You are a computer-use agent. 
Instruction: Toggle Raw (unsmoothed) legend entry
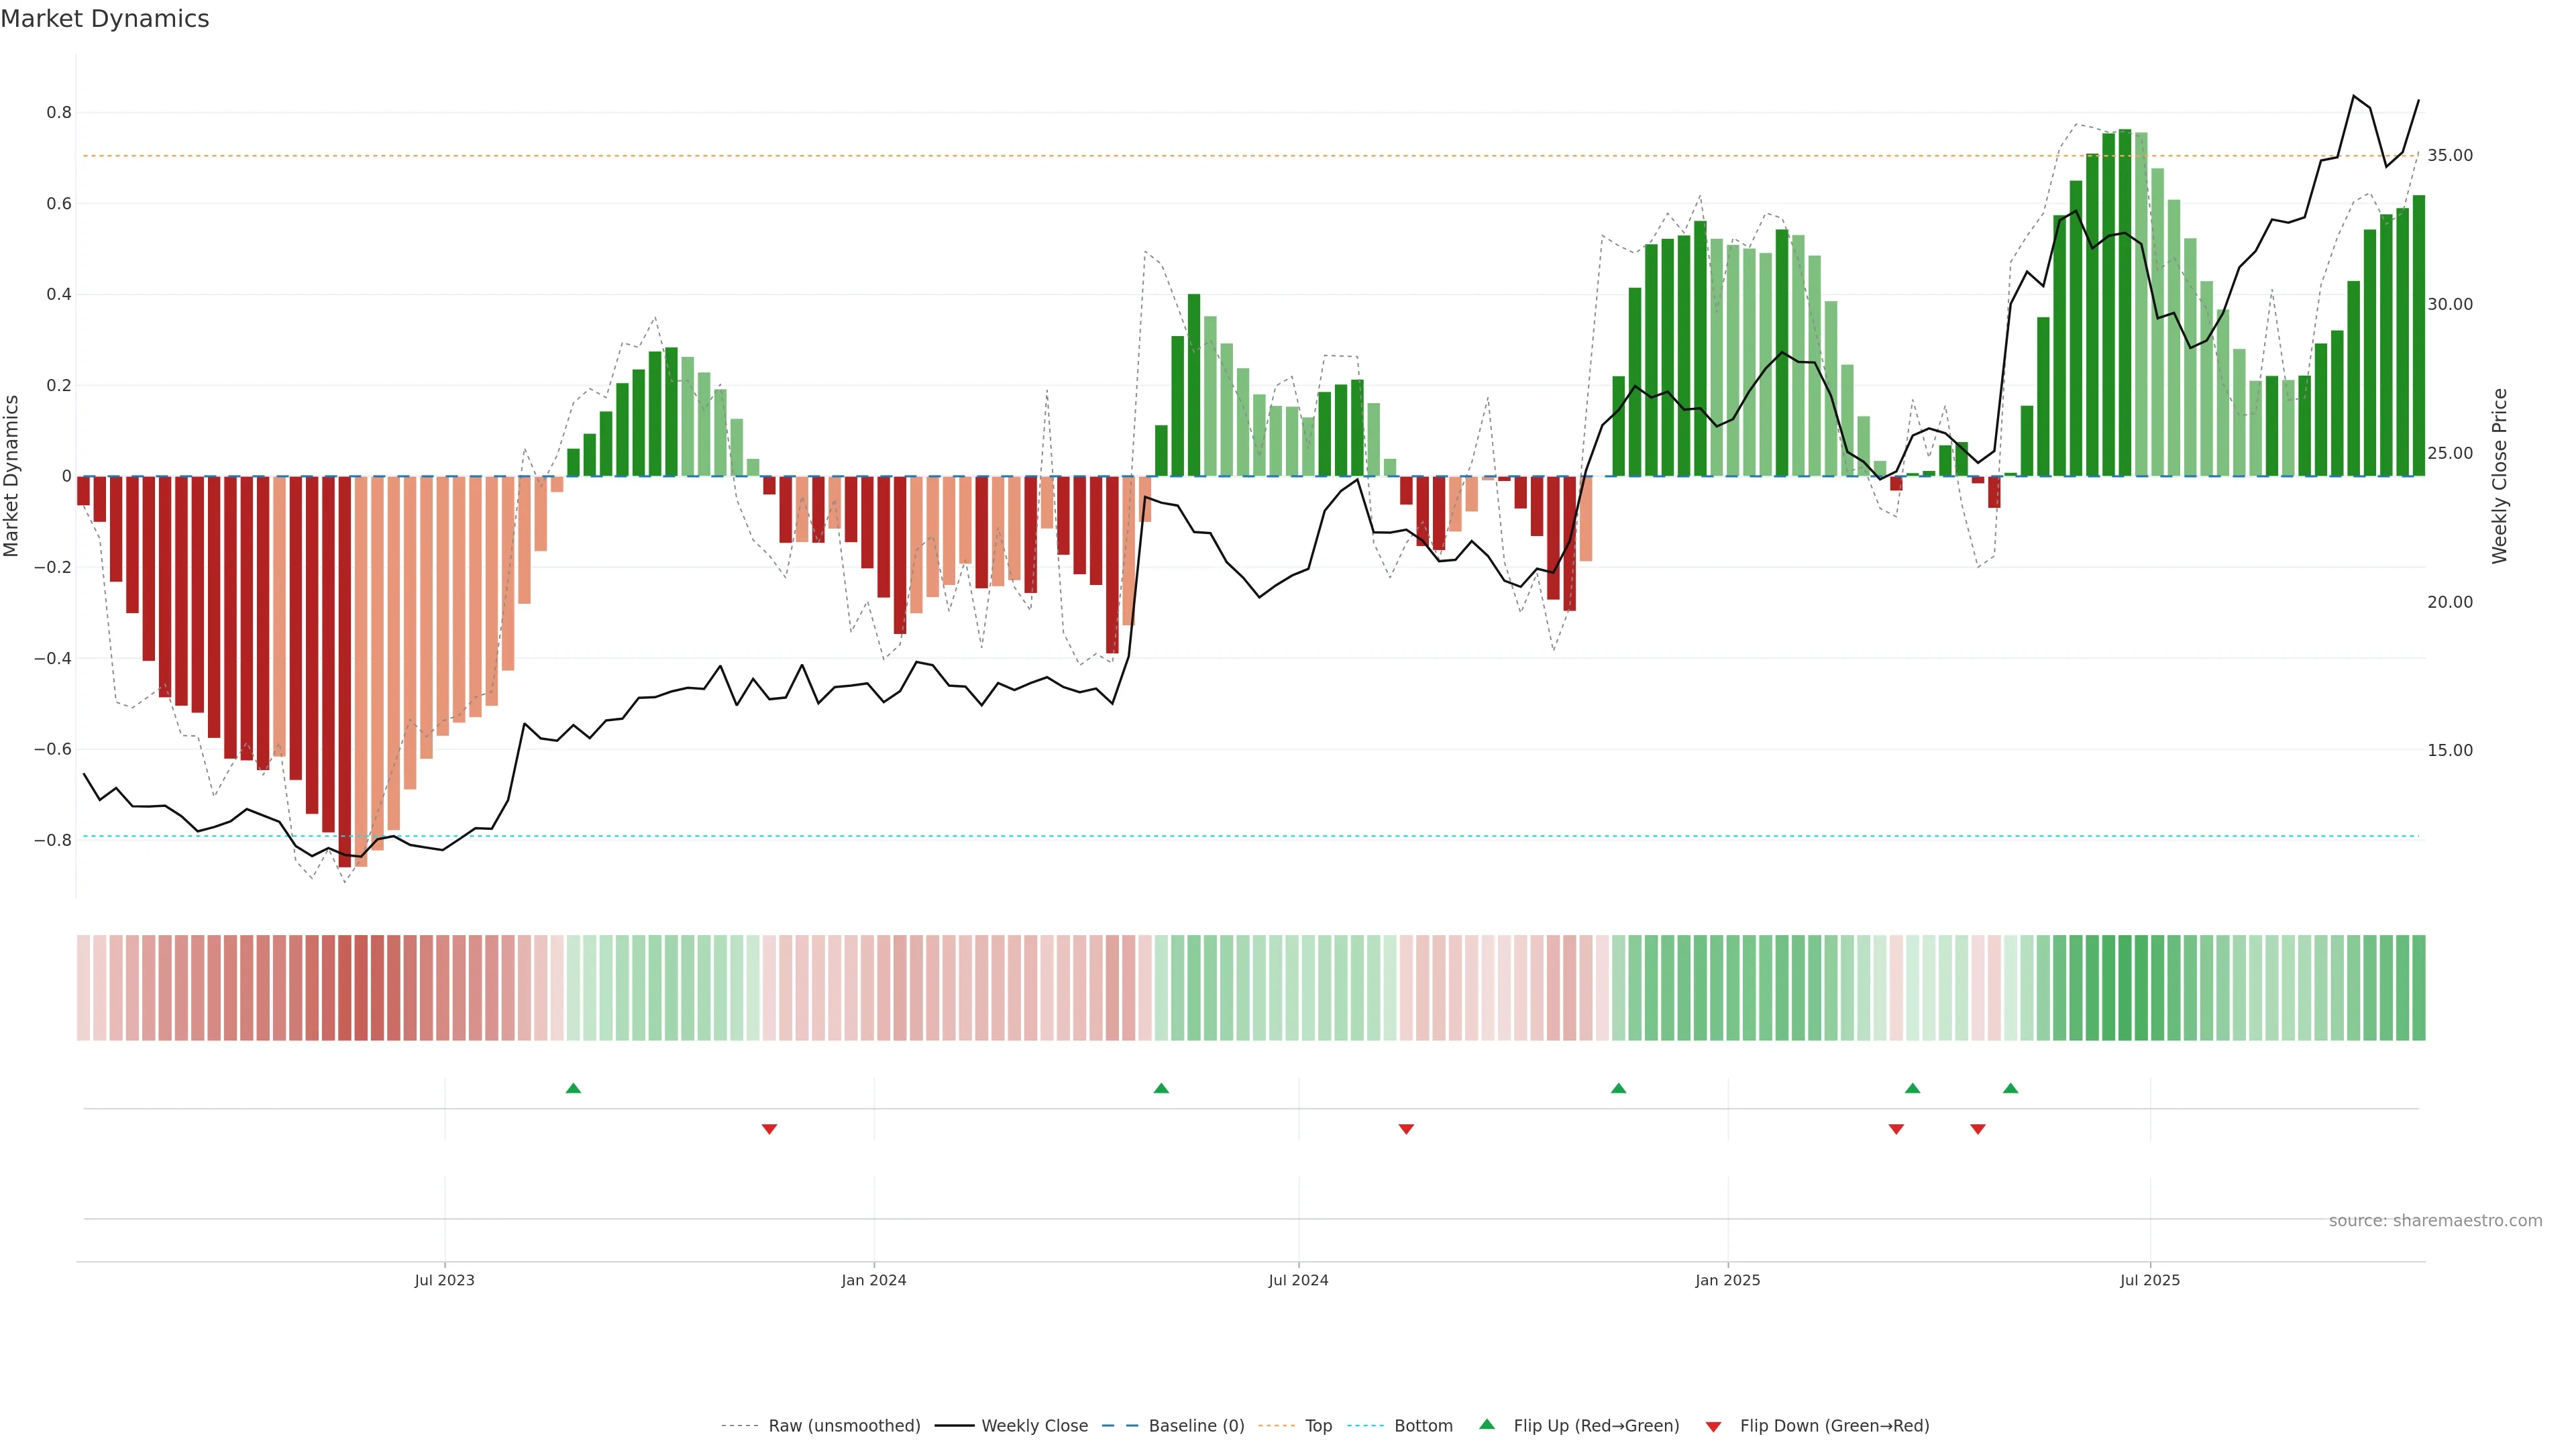[x=844, y=1426]
